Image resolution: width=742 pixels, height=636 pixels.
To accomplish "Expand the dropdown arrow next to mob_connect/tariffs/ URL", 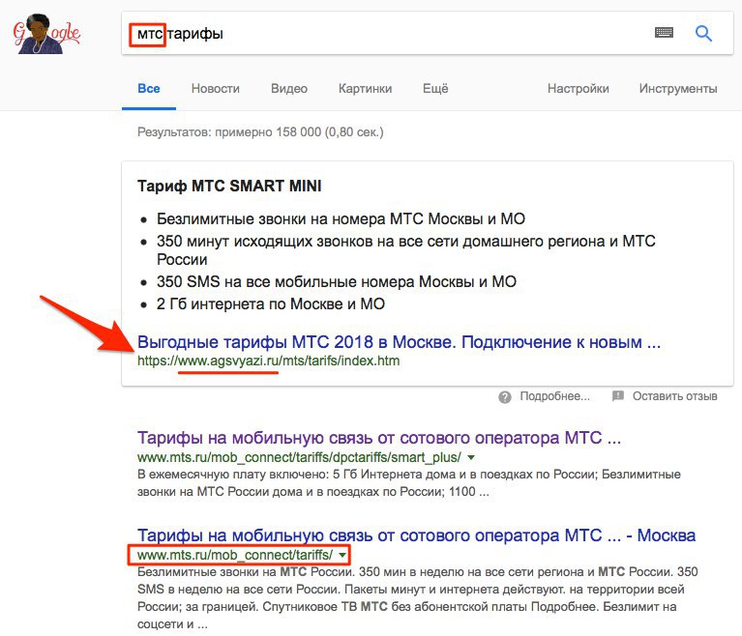I will click(x=342, y=555).
